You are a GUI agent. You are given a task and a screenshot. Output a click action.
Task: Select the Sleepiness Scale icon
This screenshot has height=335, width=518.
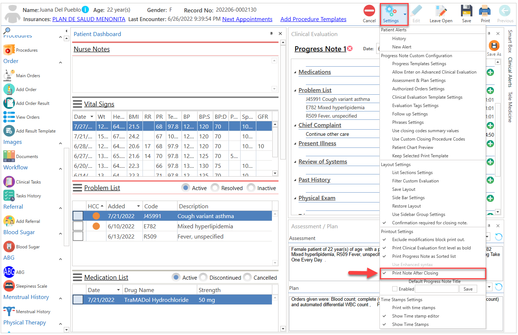point(9,286)
